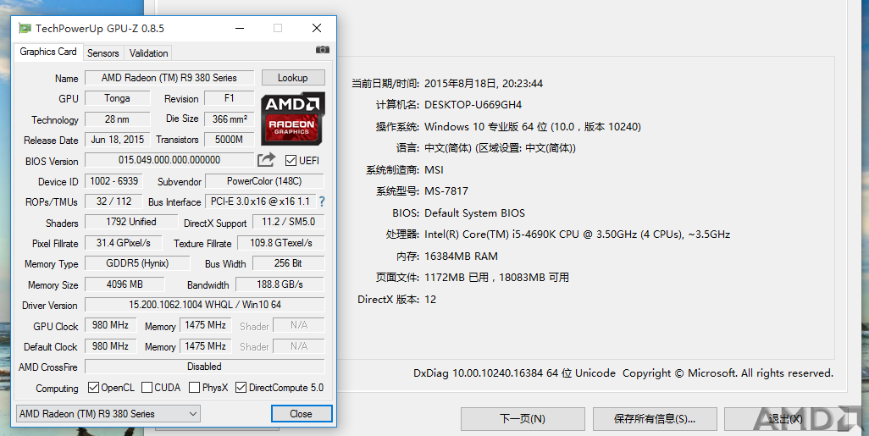
Task: Click the Shaders field 1792 Unified
Action: coord(130,222)
